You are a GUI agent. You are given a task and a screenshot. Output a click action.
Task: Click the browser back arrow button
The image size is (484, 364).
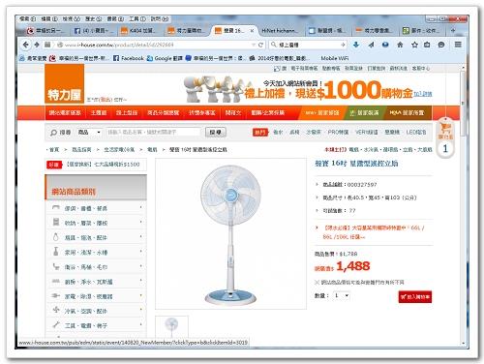(x=25, y=45)
